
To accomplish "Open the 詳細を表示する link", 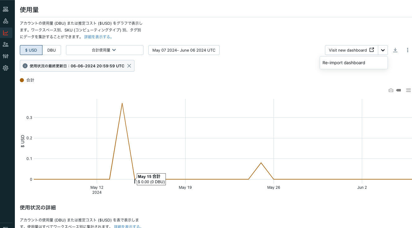I will (98, 36).
